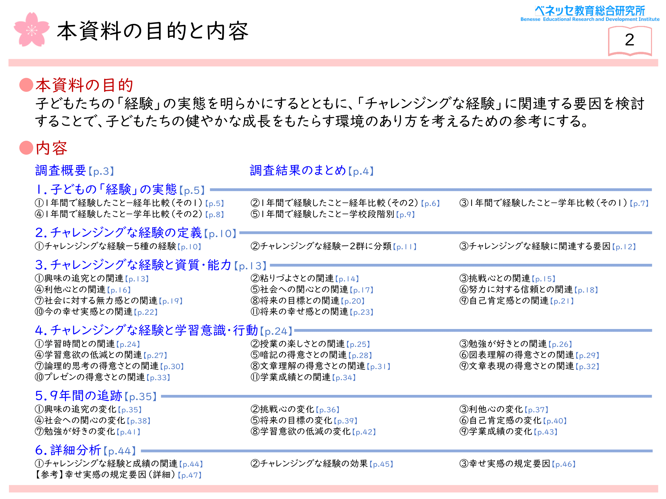The image size is (666, 499).
Task: Go to 6. 詳細分析 p.44 heading
Action: [x=85, y=450]
